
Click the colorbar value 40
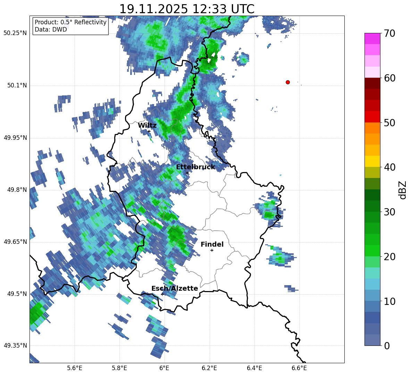coord(389,167)
